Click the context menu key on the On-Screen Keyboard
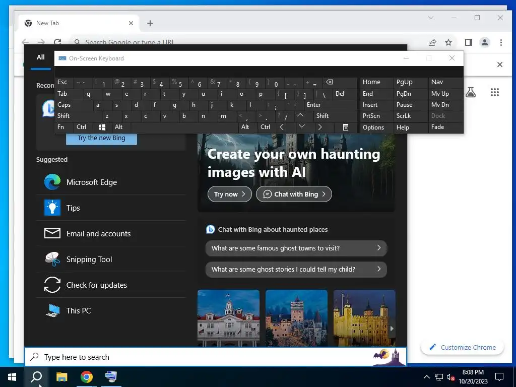The width and height of the screenshot is (516, 387). [x=346, y=127]
